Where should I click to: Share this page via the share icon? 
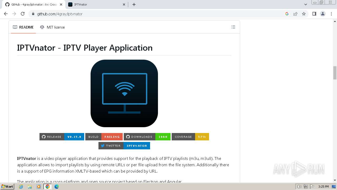[x=295, y=14]
